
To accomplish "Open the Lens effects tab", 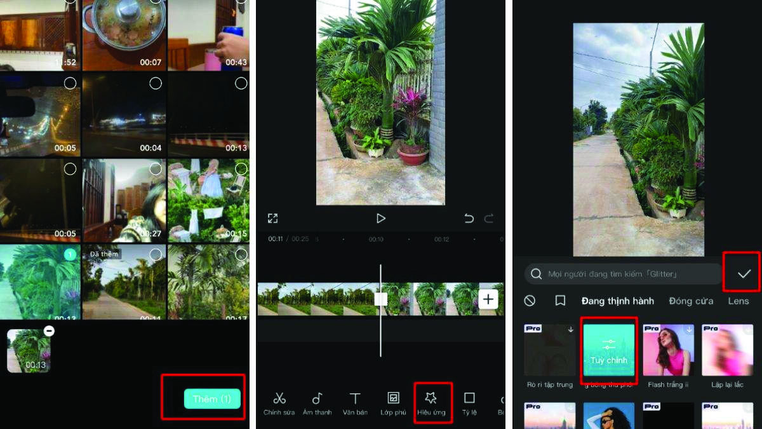I will [x=739, y=301].
